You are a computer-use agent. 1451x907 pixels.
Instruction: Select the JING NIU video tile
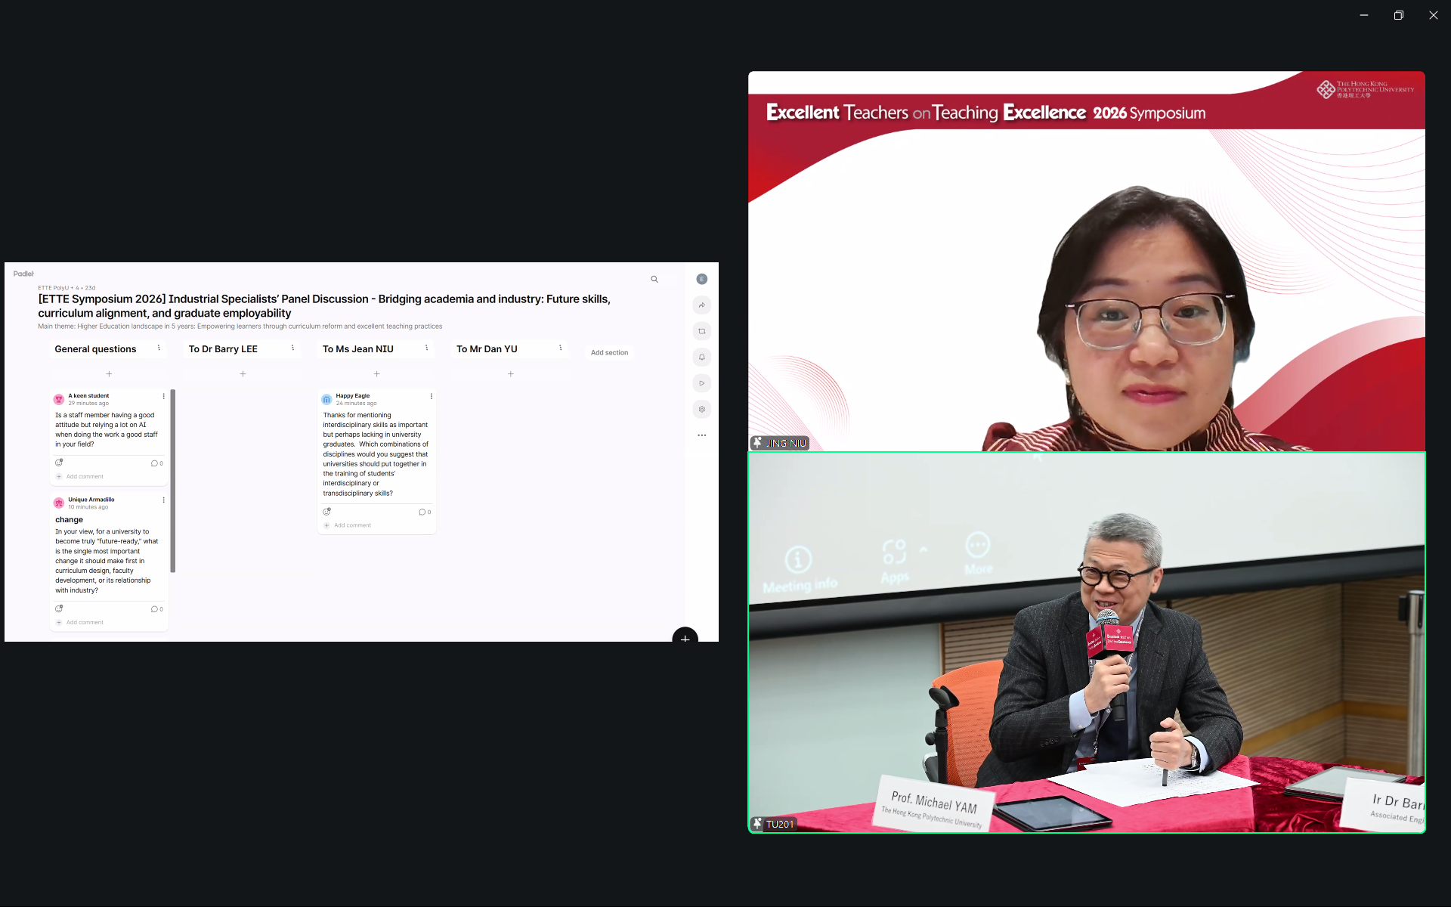point(1086,262)
